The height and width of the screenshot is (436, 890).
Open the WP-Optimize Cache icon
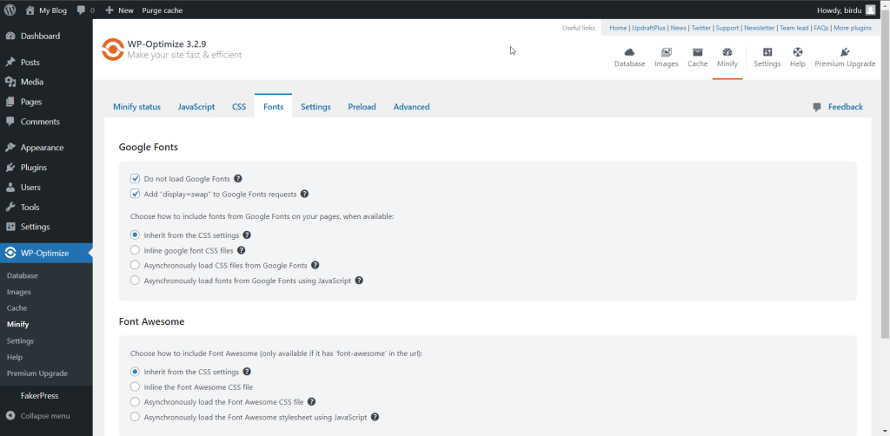698,52
